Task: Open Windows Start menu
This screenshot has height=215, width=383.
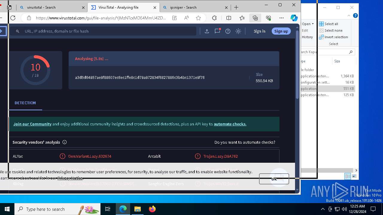Action: click(x=7, y=209)
